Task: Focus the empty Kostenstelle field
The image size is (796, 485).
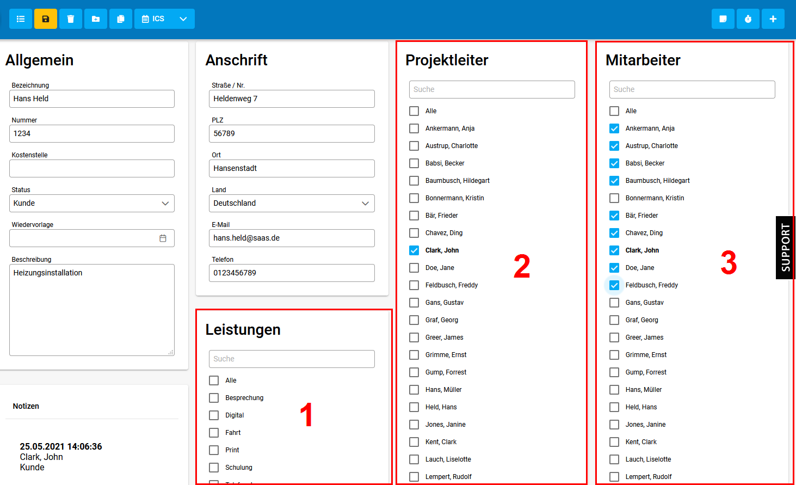Action: pos(92,168)
